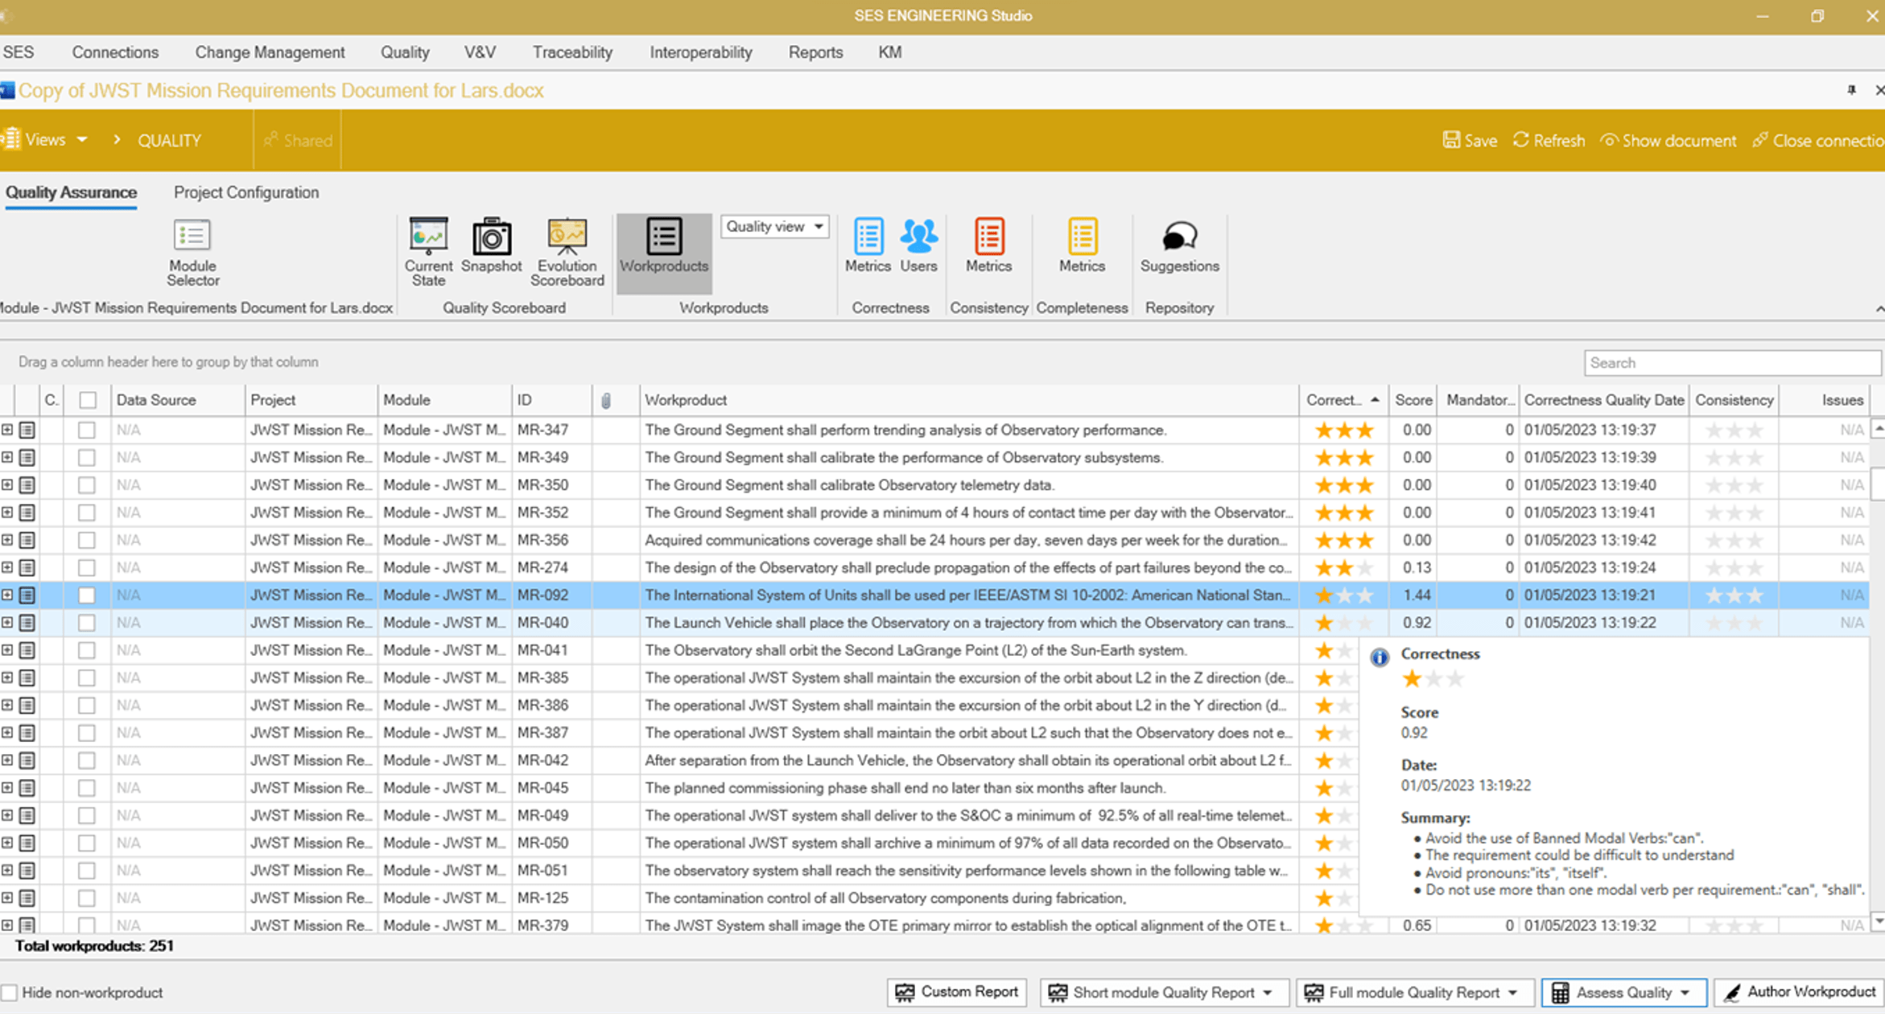1885x1014 pixels.
Task: Check the MR-349 row checkbox
Action: (86, 458)
